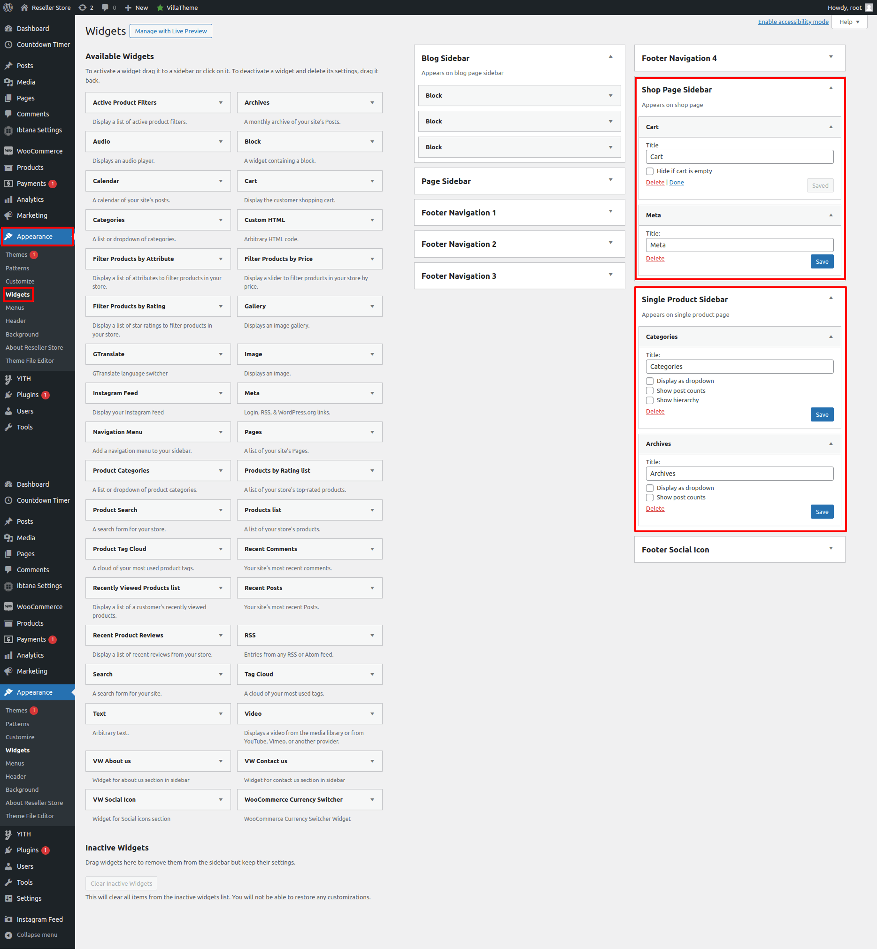Screen dimensions: 877x950
Task: Open the Help dropdown
Action: 849,22
